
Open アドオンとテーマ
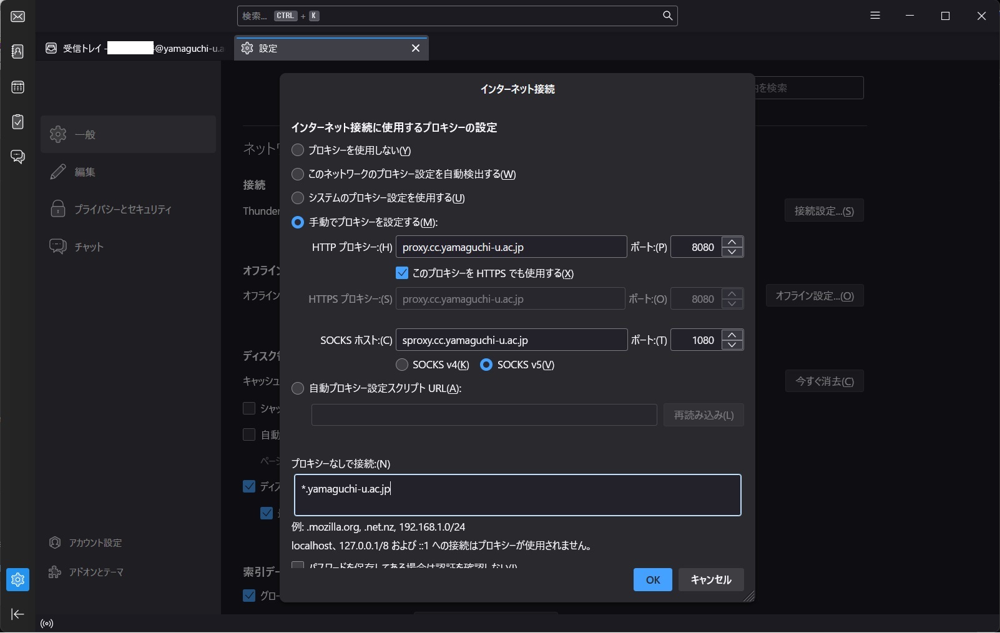tap(86, 572)
